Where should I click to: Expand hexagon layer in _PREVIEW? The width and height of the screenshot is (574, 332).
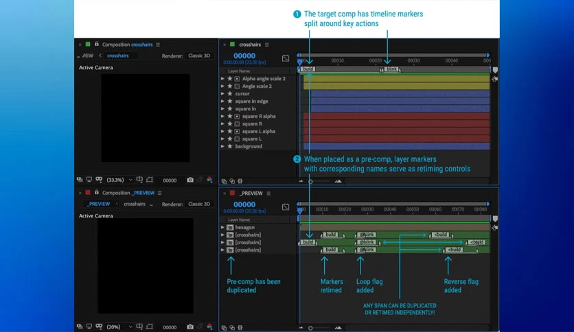(x=222, y=228)
